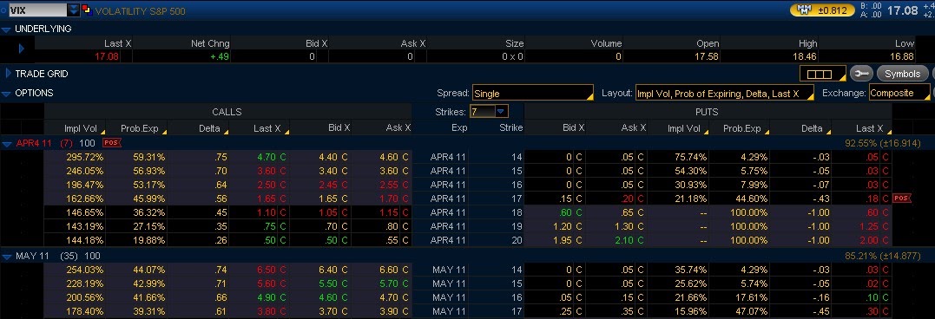Screen dimensions: 935x319
Task: Collapse the APR4 11 expiration series
Action: click(7, 143)
